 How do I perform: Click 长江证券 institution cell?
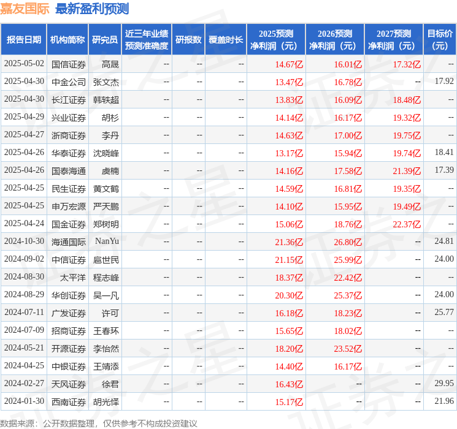click(69, 100)
